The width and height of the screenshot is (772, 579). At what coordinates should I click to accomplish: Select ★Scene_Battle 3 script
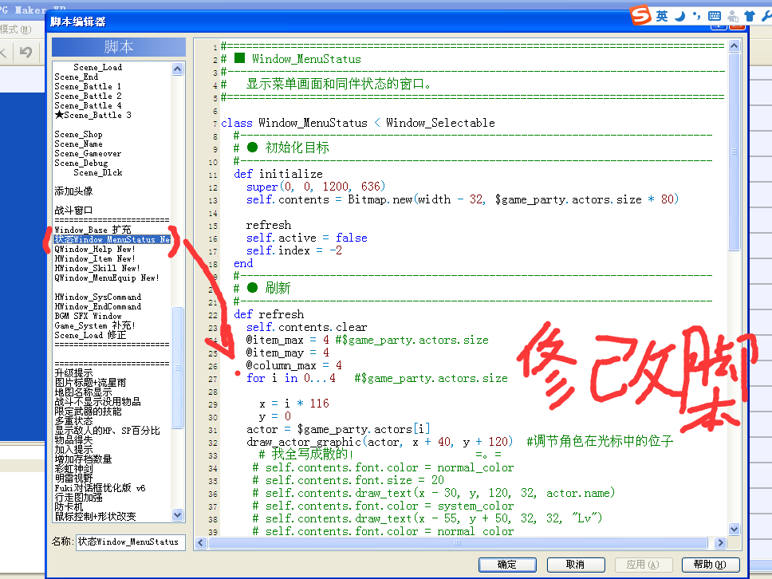[93, 115]
